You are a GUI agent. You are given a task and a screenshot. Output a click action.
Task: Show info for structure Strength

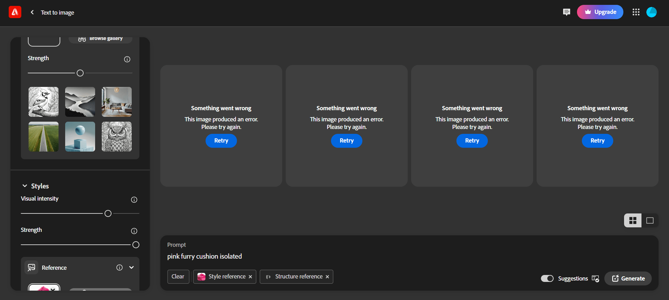coord(127,59)
